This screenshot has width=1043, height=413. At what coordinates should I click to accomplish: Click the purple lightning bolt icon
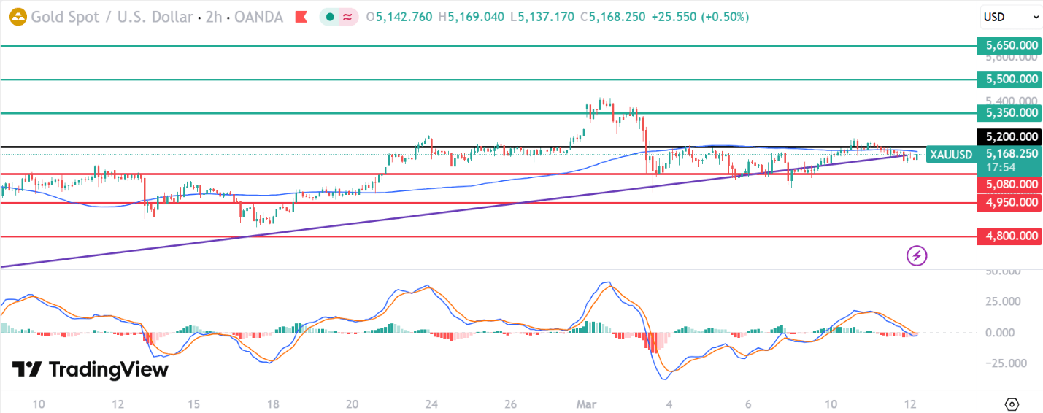(917, 255)
